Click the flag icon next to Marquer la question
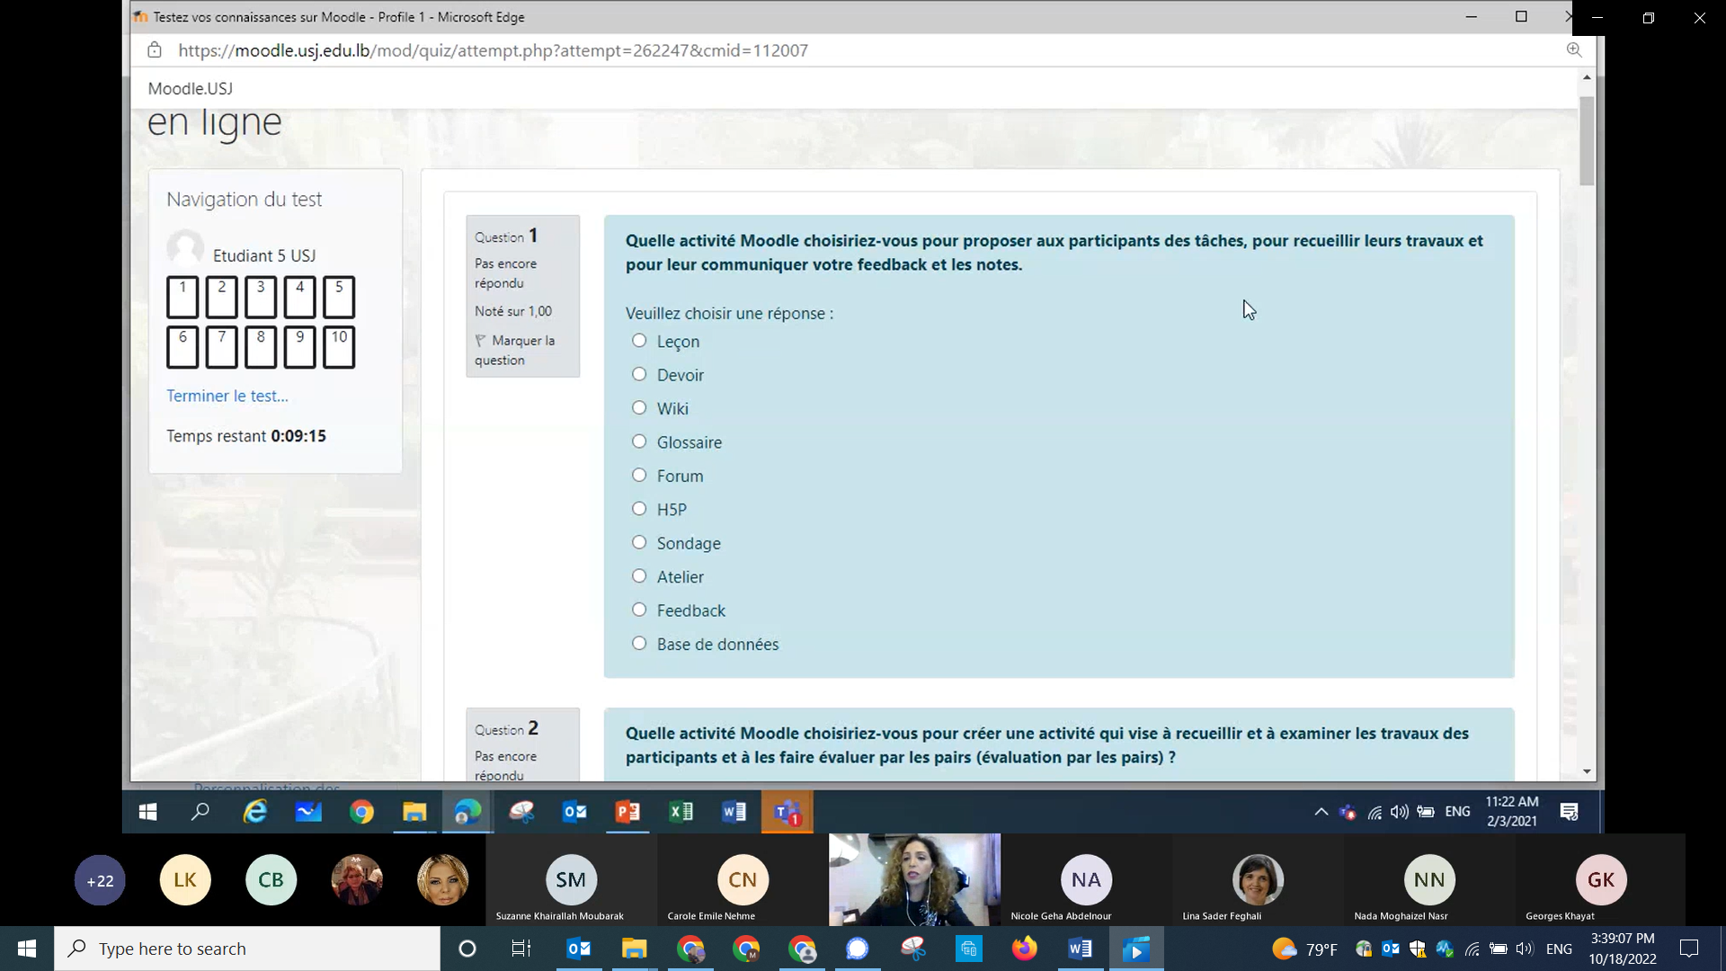 (480, 341)
